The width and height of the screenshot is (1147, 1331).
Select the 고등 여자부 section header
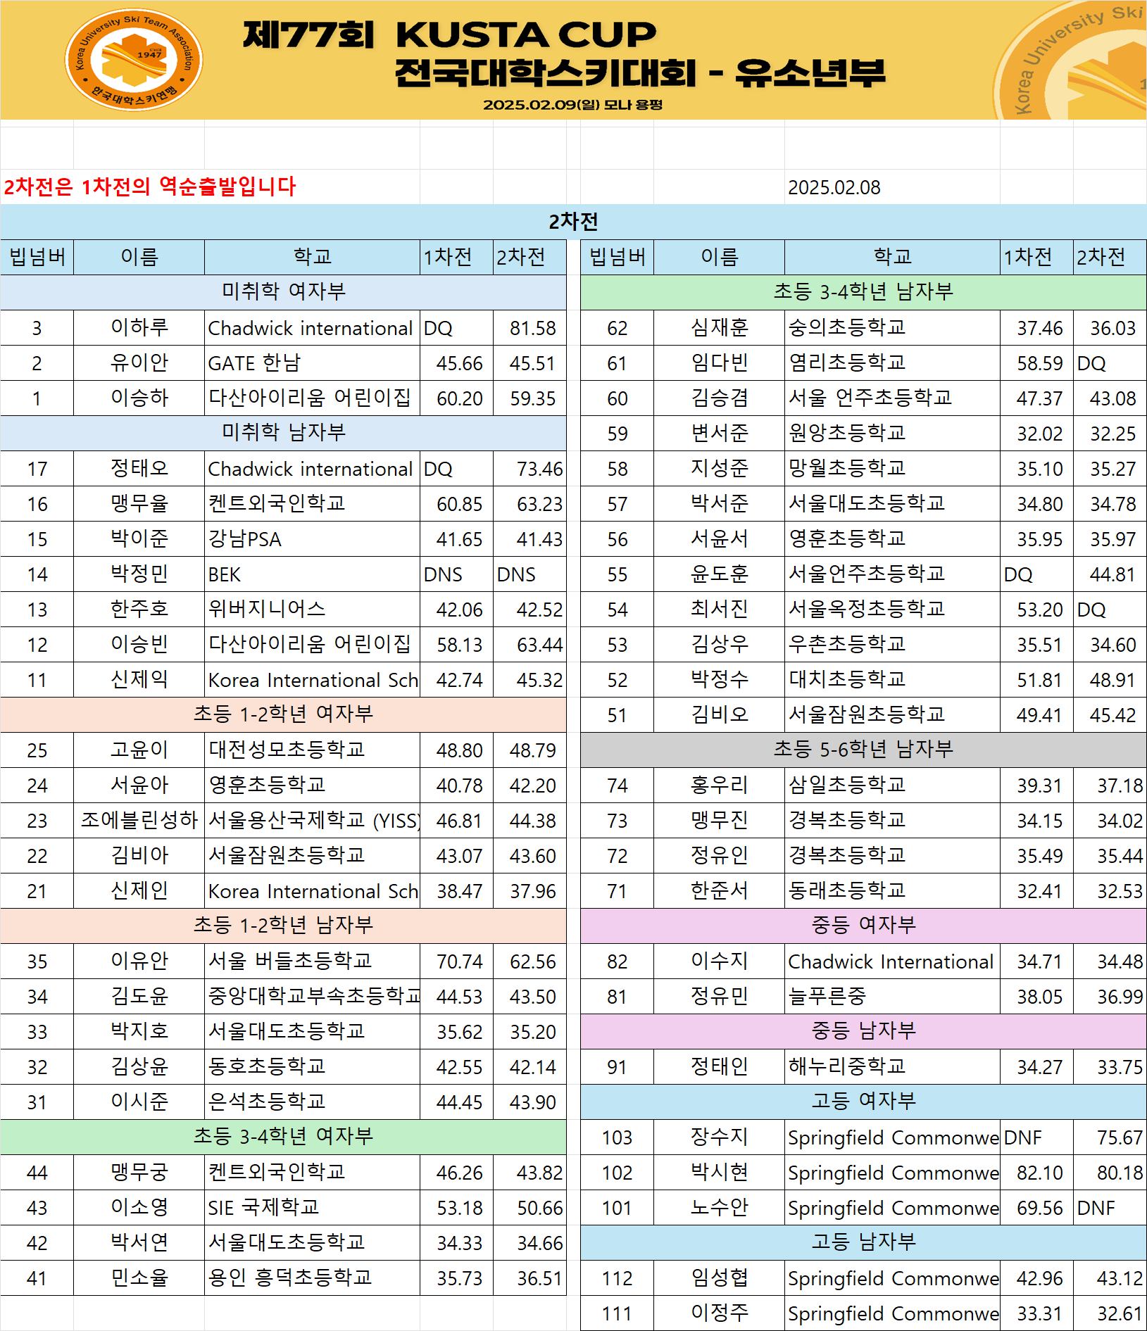click(863, 1102)
